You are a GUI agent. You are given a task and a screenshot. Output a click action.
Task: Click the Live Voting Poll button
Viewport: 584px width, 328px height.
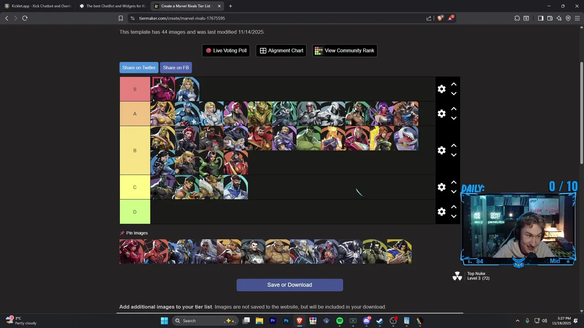click(x=226, y=51)
